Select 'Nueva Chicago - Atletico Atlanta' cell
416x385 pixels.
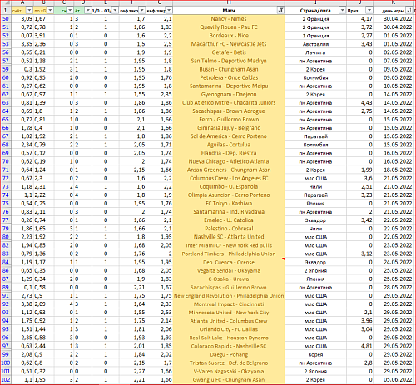229,161
